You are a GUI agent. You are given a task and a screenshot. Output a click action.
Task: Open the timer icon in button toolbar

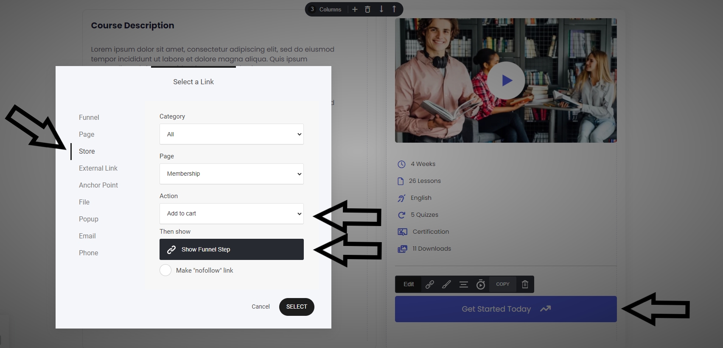click(480, 284)
